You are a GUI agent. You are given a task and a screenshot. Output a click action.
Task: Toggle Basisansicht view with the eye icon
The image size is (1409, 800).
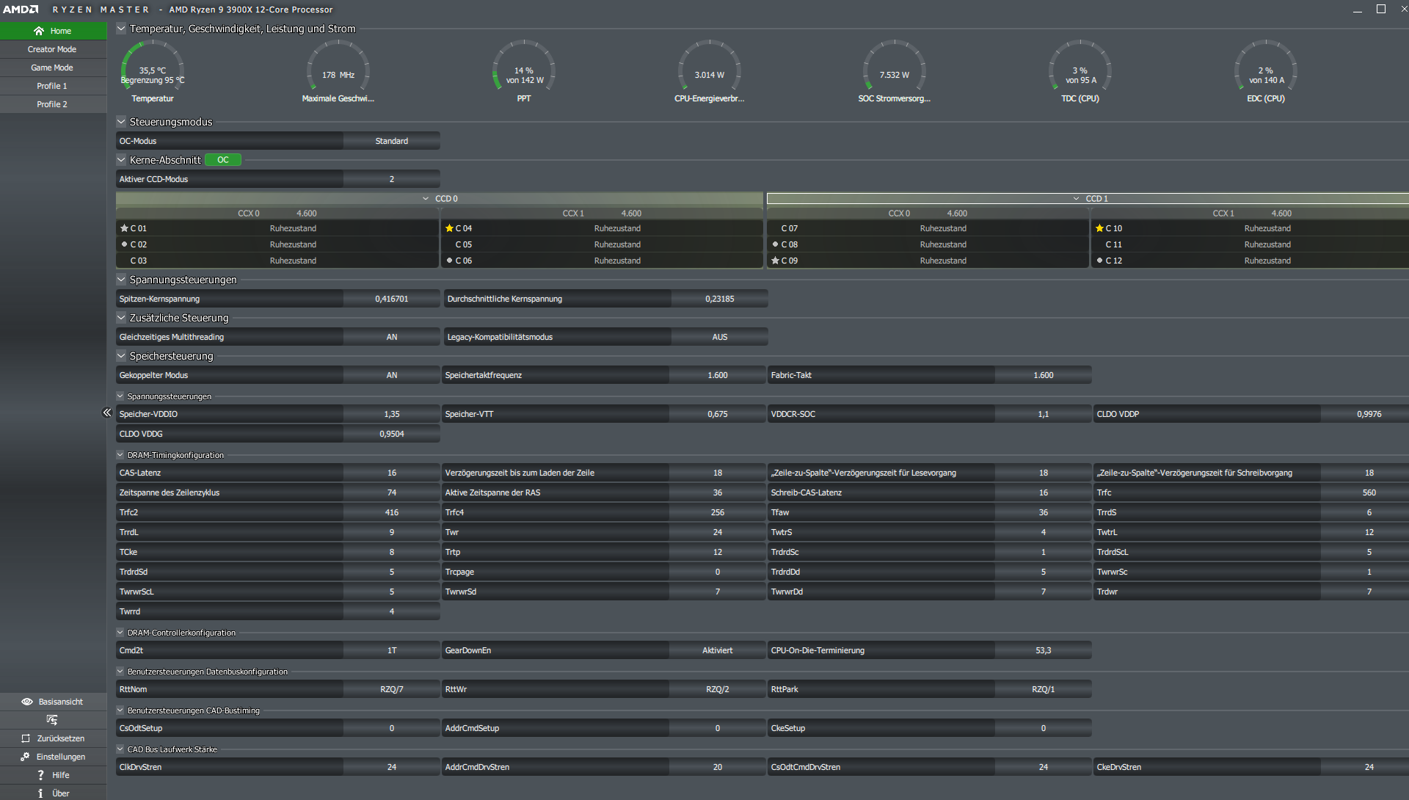point(27,702)
